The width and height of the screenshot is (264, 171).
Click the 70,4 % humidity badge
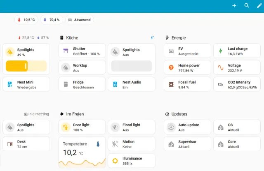52,20
